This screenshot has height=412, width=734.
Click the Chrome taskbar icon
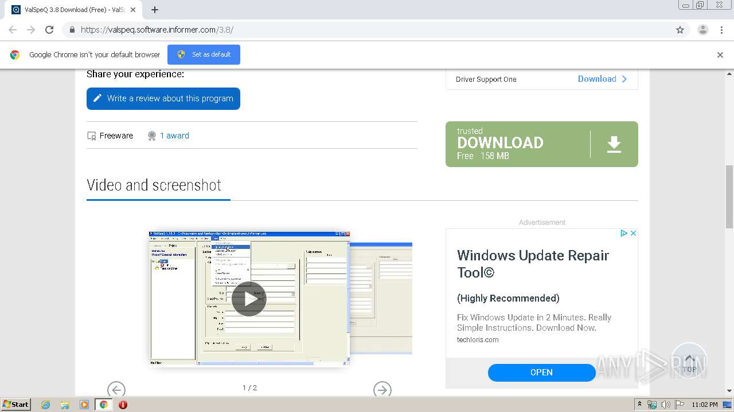click(103, 405)
